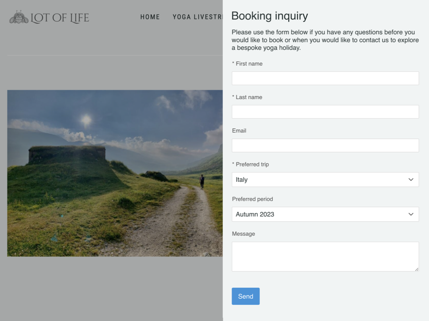Click the chevron icon next to Autumn 2023
Screen dimensions: 429x321
pyautogui.click(x=411, y=214)
